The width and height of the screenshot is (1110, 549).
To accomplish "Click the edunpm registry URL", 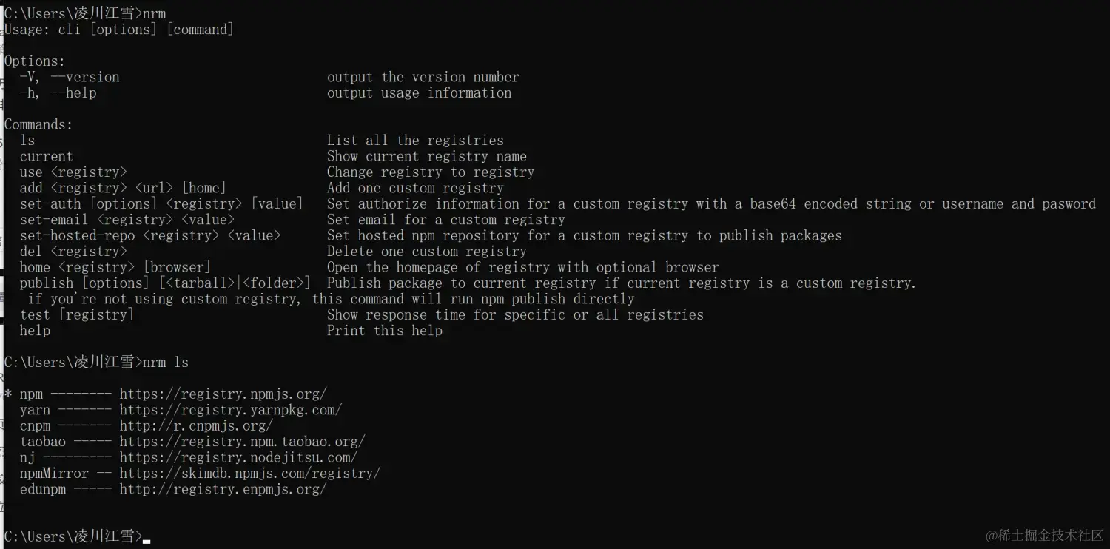I will pyautogui.click(x=223, y=489).
